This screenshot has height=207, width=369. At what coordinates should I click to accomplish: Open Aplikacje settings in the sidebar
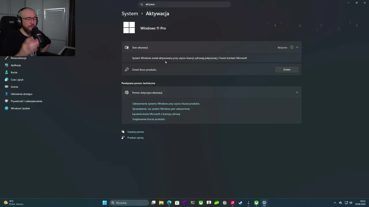click(16, 65)
